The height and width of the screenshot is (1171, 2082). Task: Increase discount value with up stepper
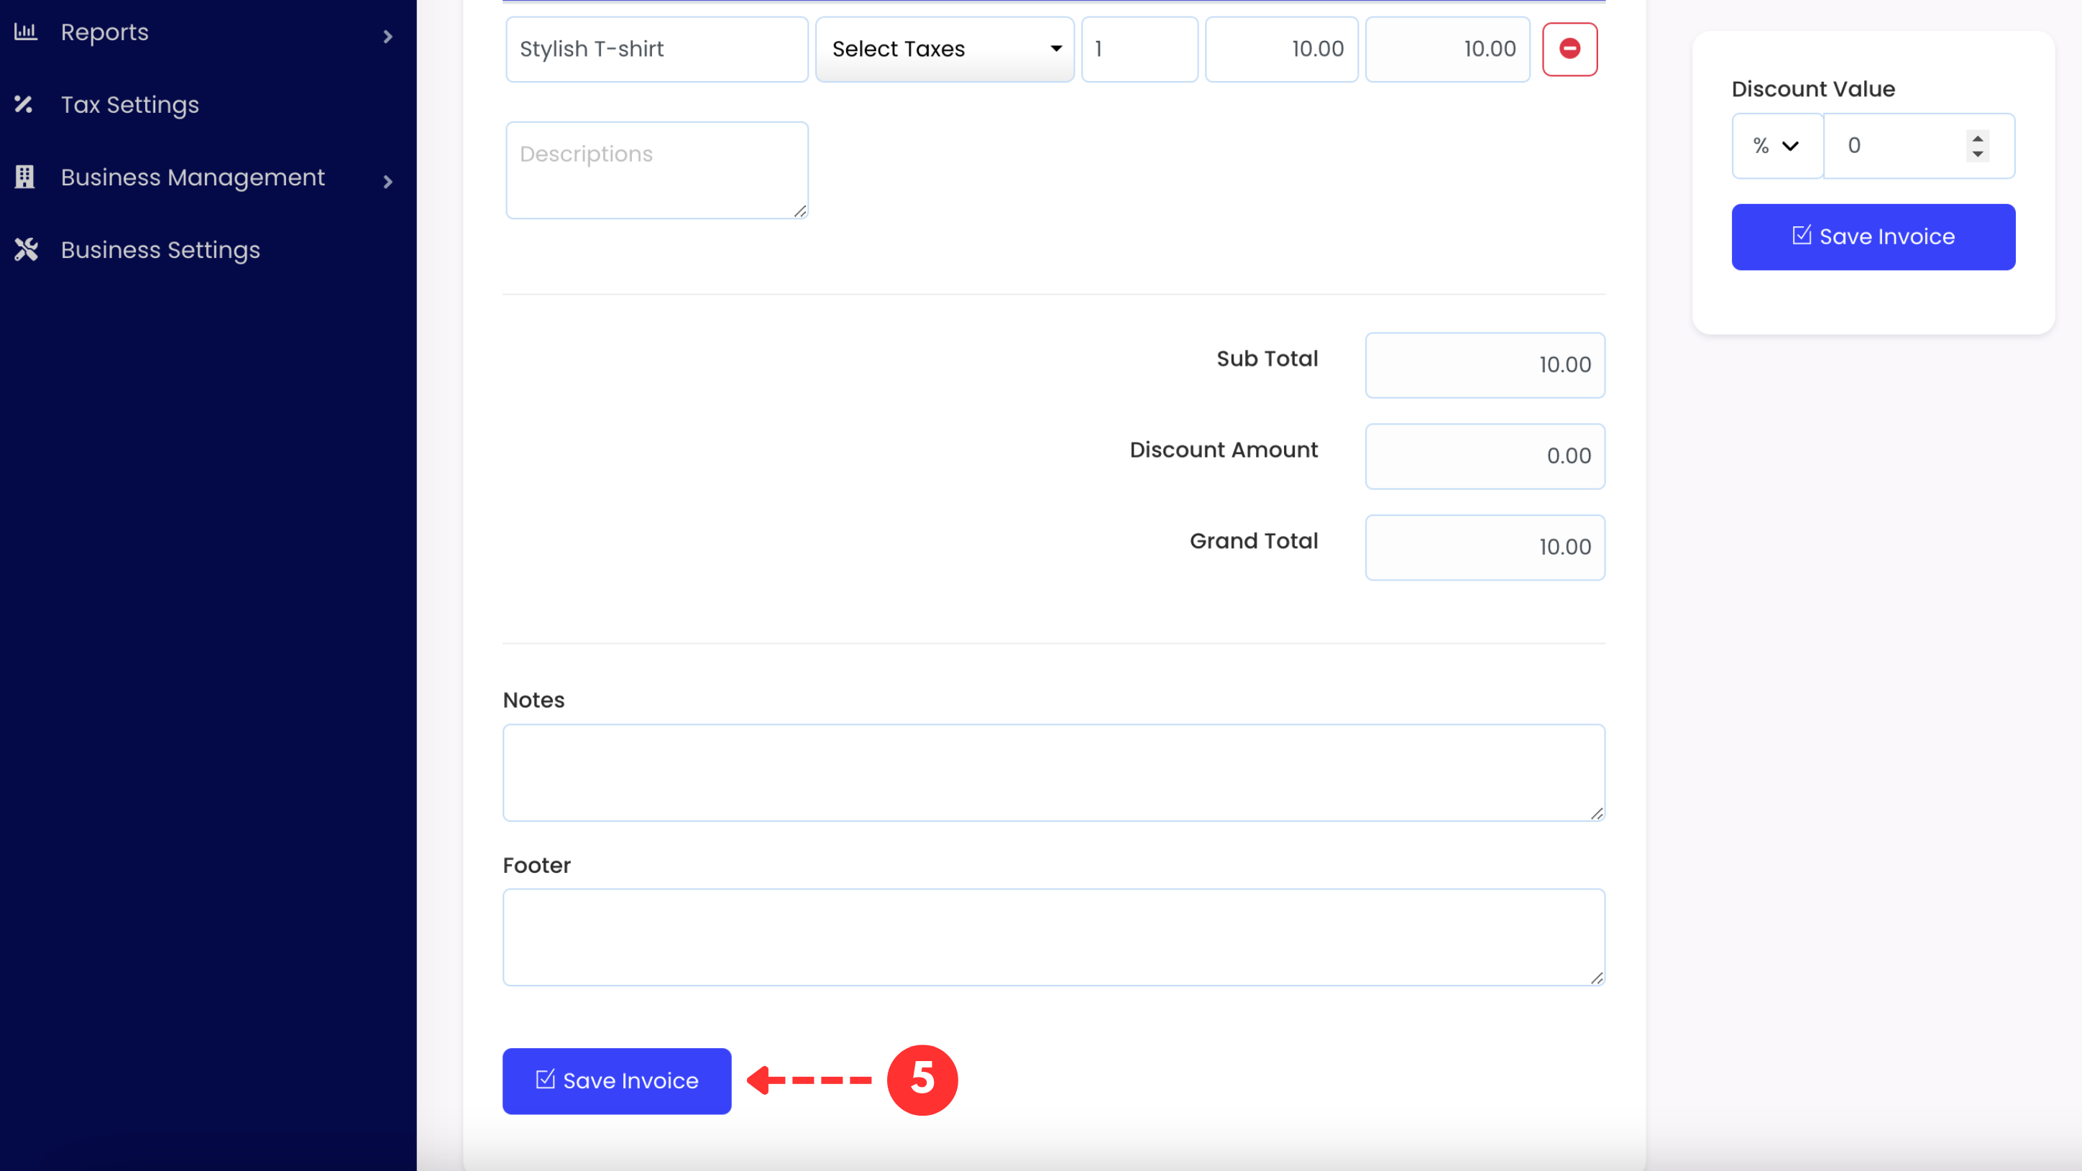[1978, 138]
